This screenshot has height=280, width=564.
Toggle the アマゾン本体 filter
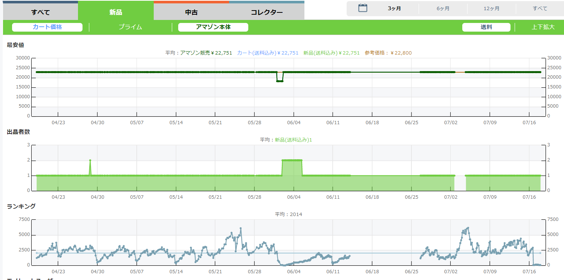213,27
